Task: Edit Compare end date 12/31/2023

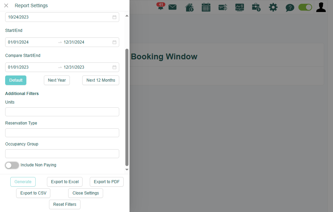Action: click(x=74, y=67)
